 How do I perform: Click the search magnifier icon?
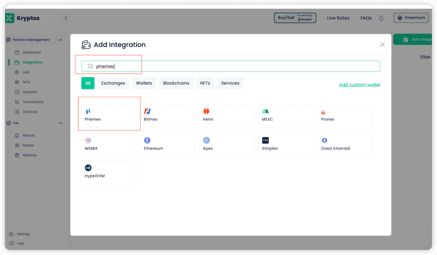tap(90, 66)
